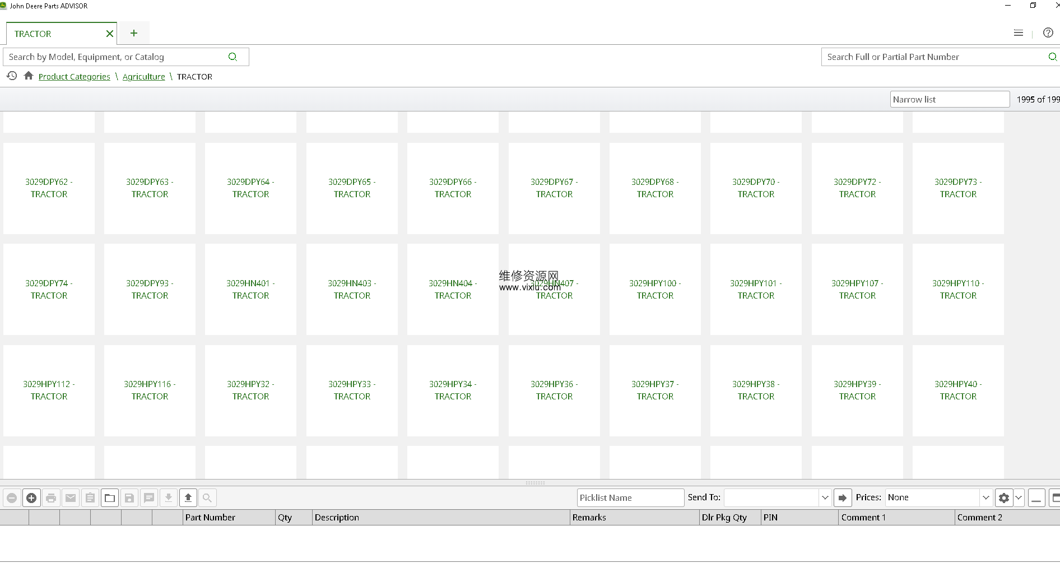Open the 3029HPY40 - TRACTOR tile

click(958, 390)
